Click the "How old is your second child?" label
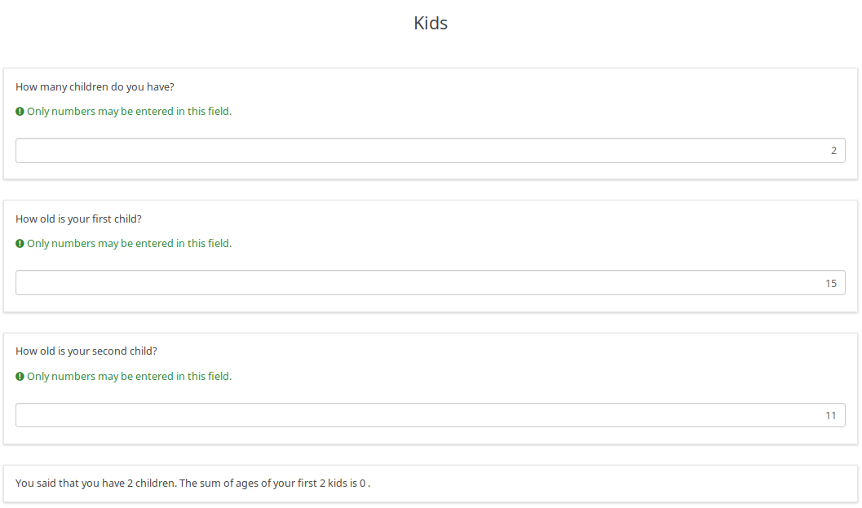 pos(86,351)
